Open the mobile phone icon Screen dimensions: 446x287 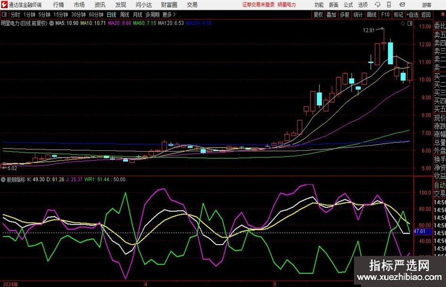point(389,5)
